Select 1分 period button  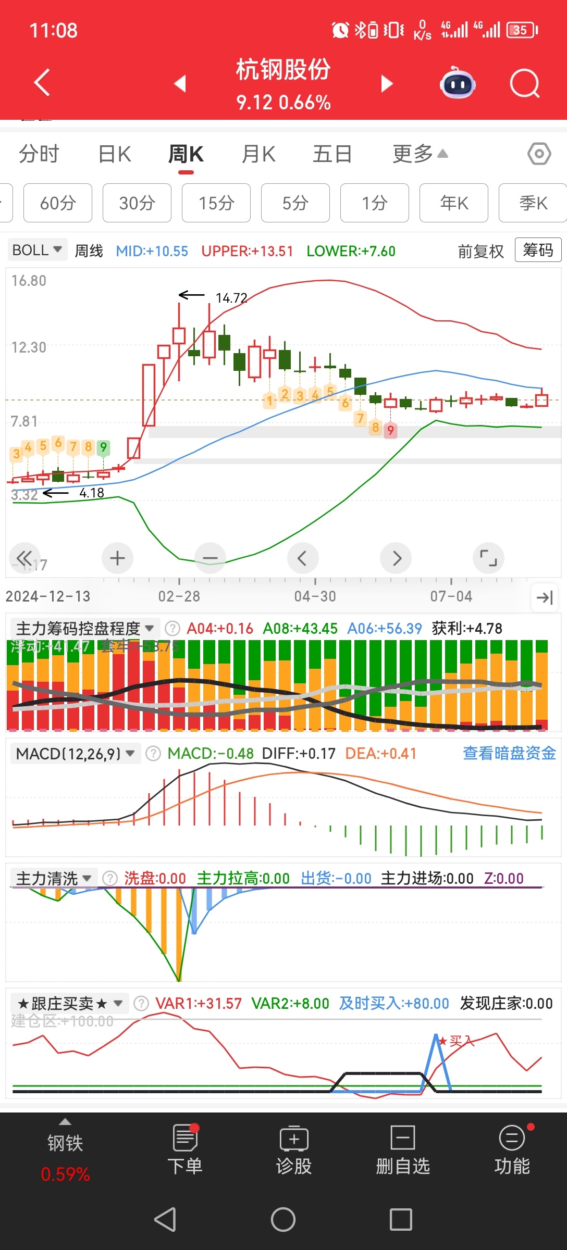375,203
